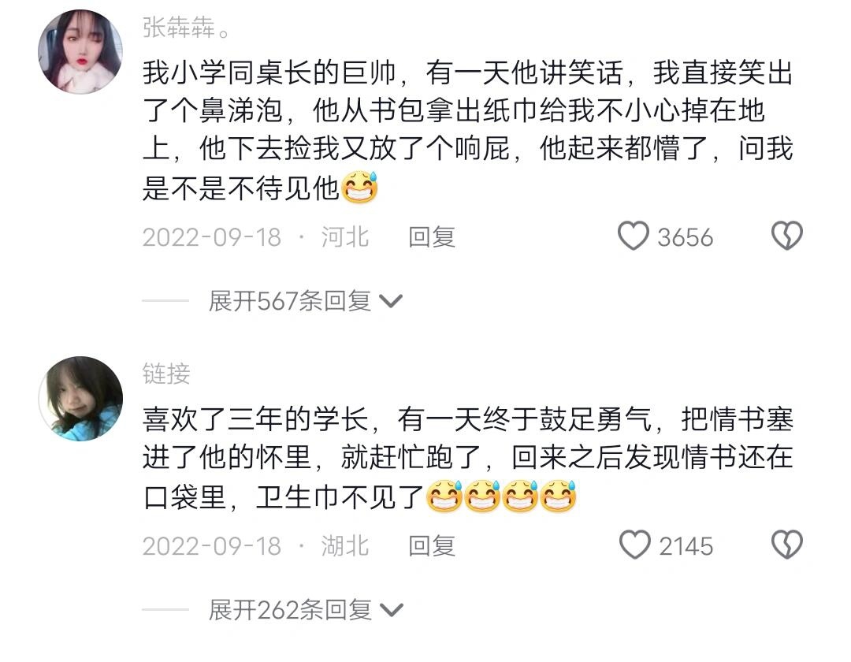This screenshot has height=662, width=851.
Task: Select second comment text about 学长
Action: pos(468,458)
